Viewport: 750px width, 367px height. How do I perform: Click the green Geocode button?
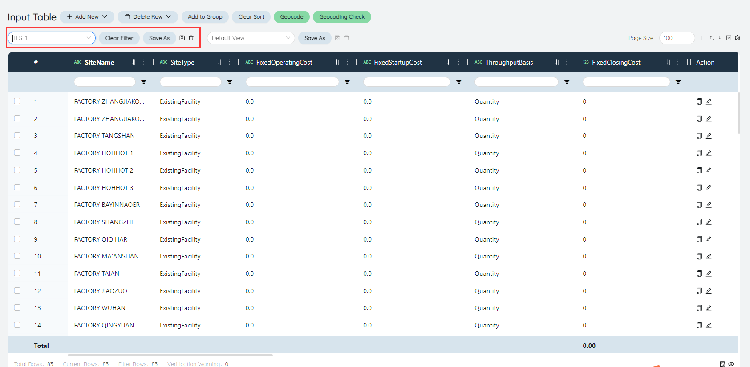(x=292, y=17)
